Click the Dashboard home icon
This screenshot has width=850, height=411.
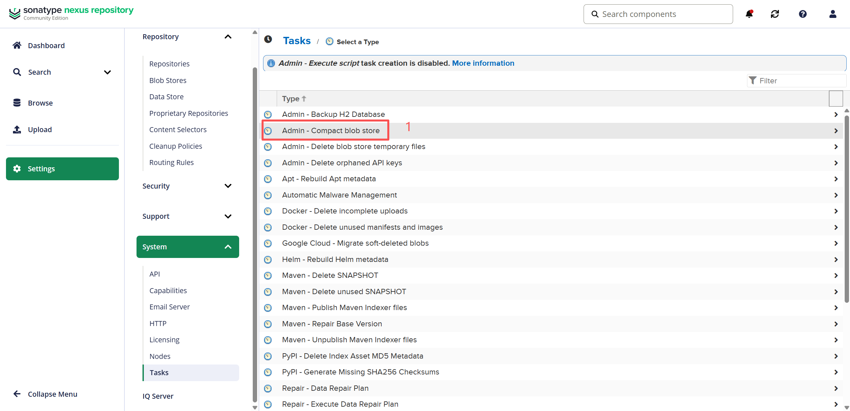coord(17,45)
